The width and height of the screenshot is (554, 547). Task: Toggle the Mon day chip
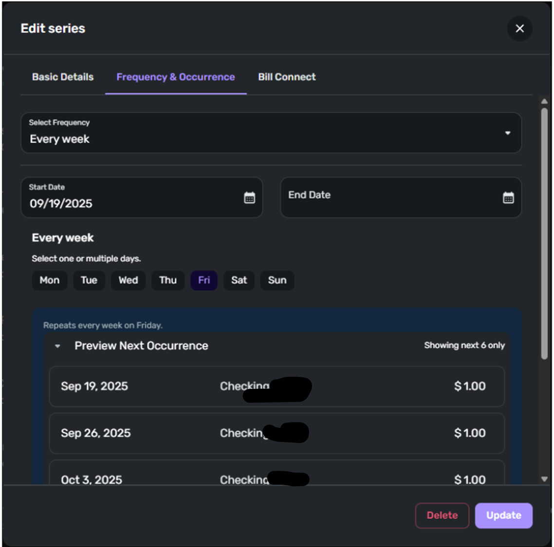pos(50,280)
